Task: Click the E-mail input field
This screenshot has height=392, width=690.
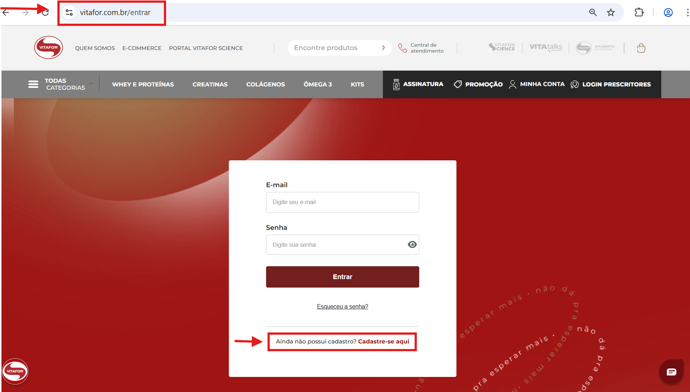Action: tap(342, 202)
